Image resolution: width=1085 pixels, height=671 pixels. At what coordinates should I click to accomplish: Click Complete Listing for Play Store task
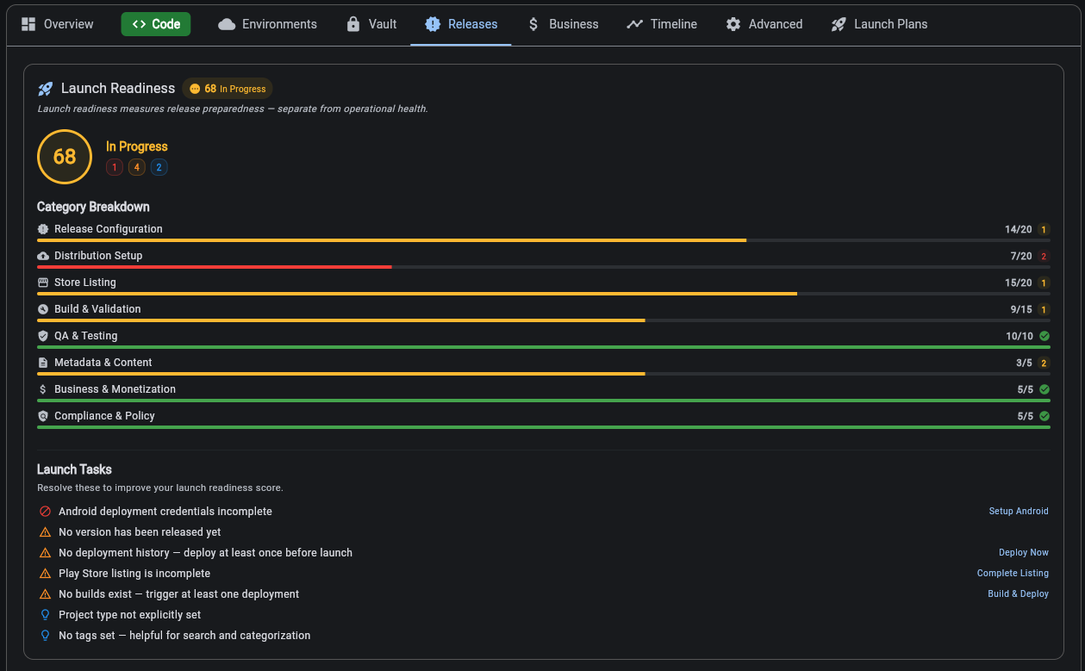pos(1013,573)
